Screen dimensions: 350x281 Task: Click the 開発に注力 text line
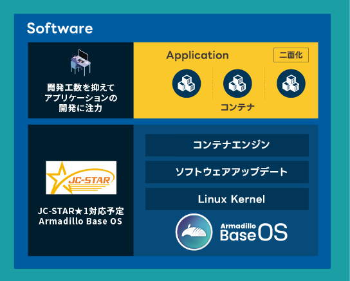pos(80,108)
